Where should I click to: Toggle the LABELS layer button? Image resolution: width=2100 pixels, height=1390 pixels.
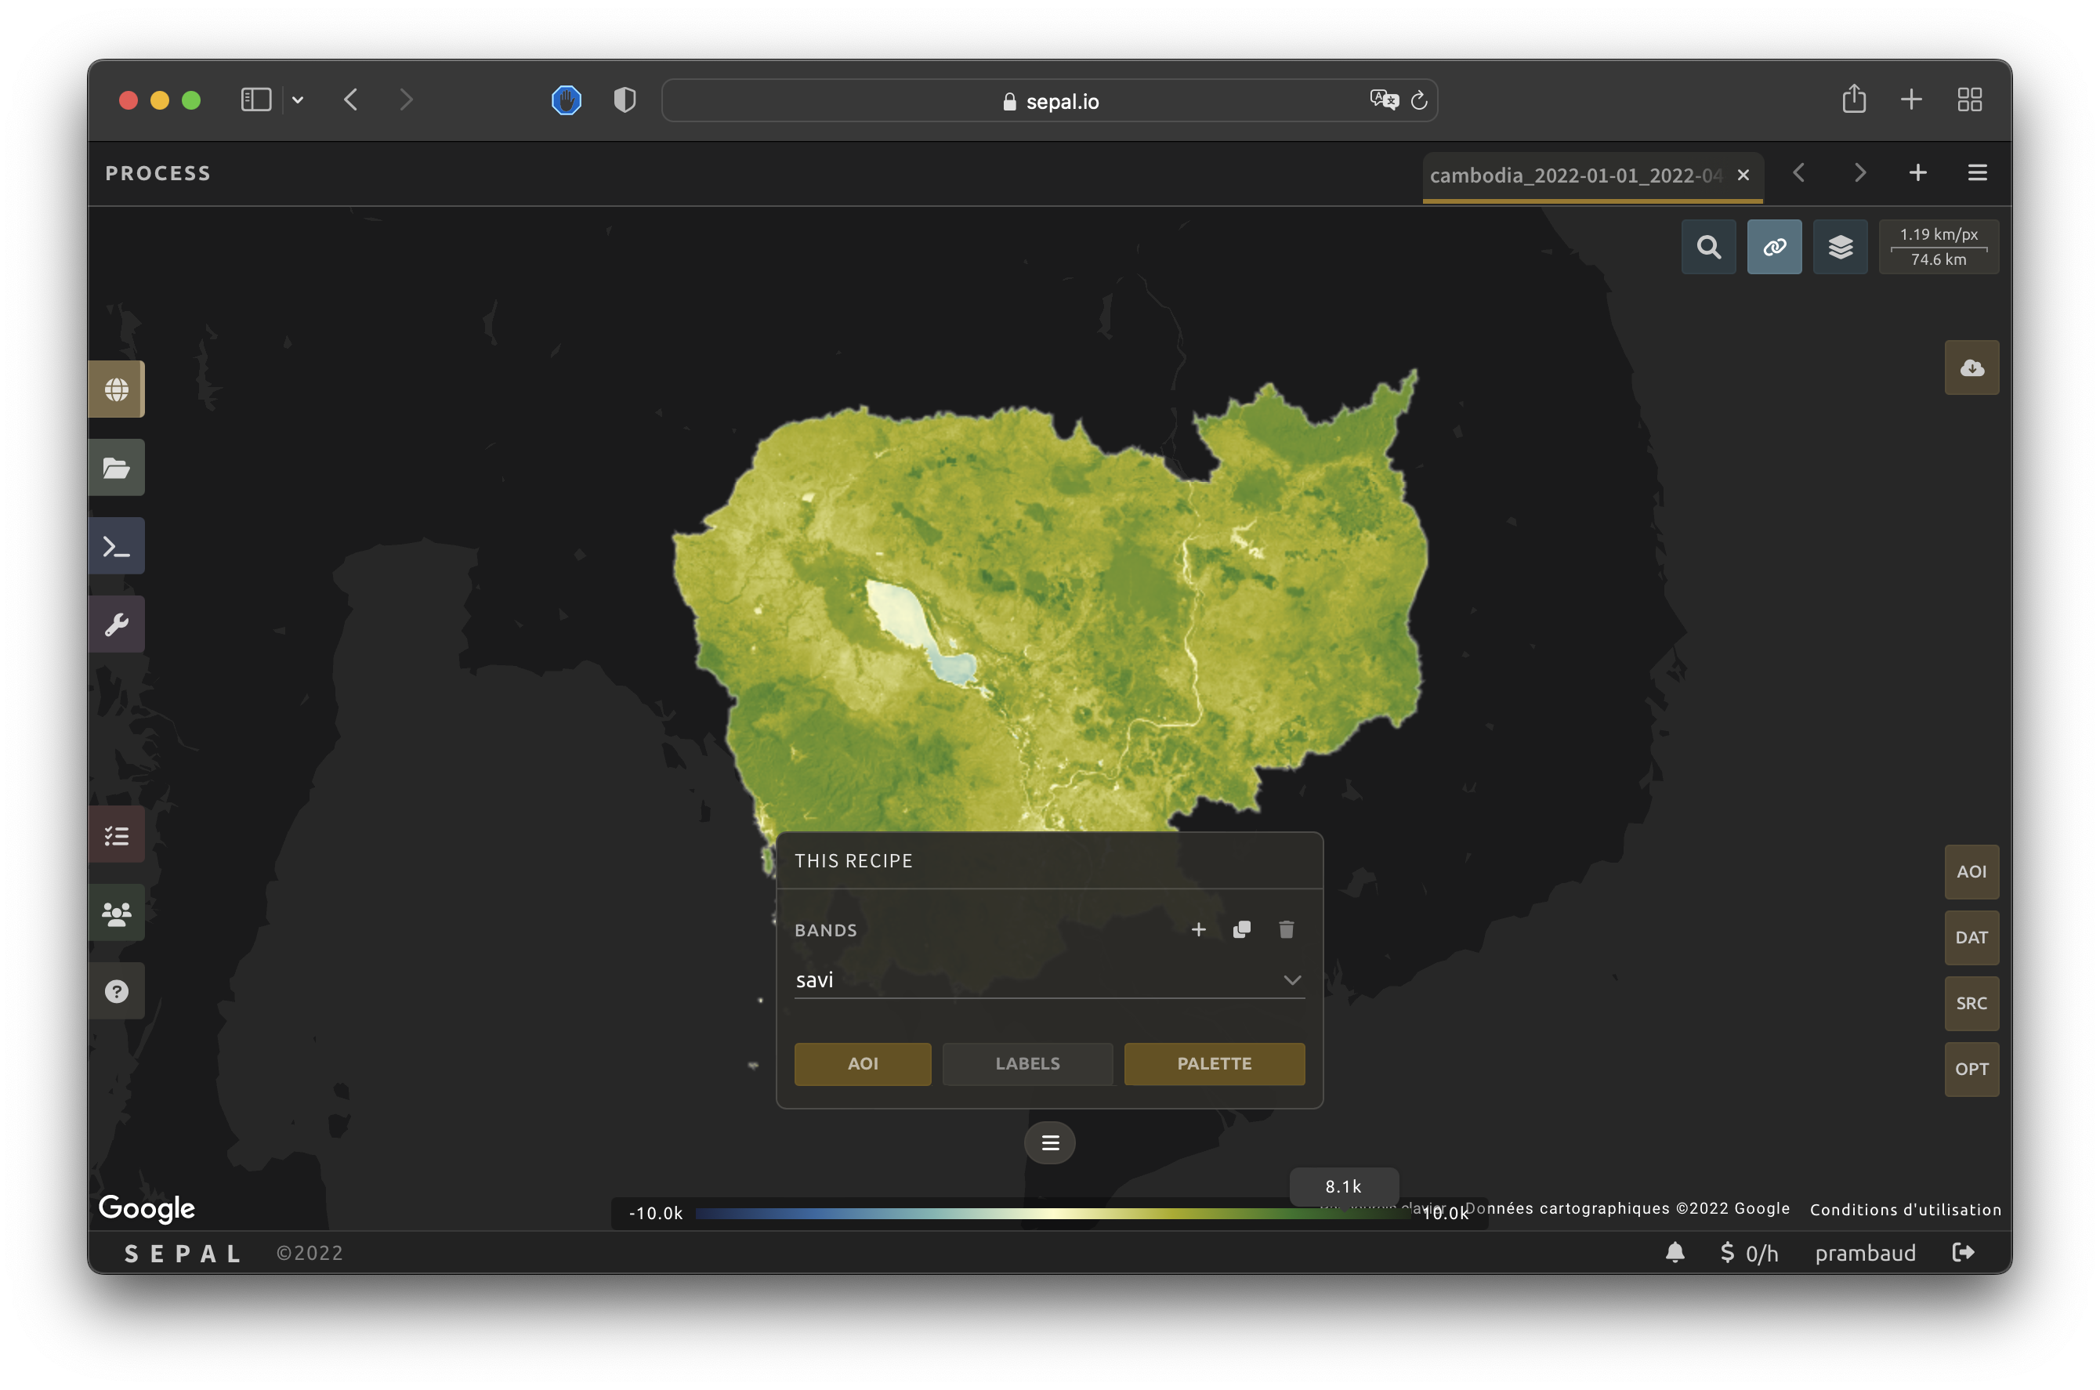tap(1026, 1064)
